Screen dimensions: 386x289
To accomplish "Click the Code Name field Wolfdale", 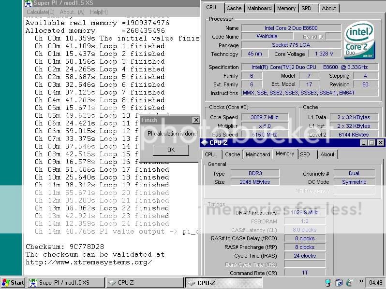I will pyautogui.click(x=267, y=36).
